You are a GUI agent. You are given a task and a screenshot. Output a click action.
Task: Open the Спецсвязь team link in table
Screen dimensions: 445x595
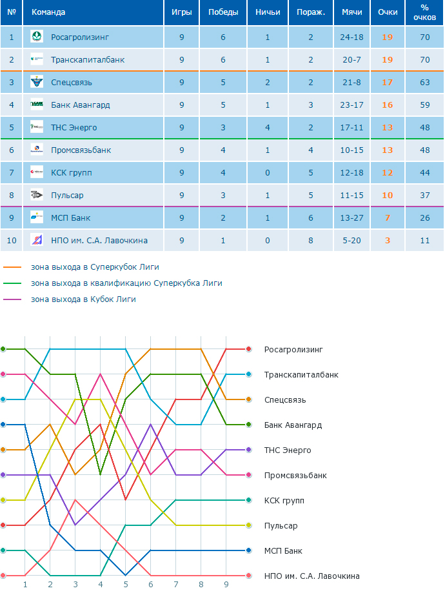point(72,83)
